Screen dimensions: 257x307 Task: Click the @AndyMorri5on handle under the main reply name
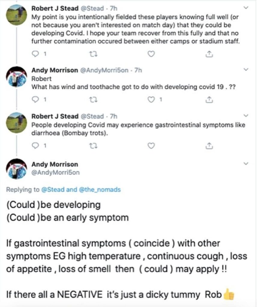pos(56,172)
